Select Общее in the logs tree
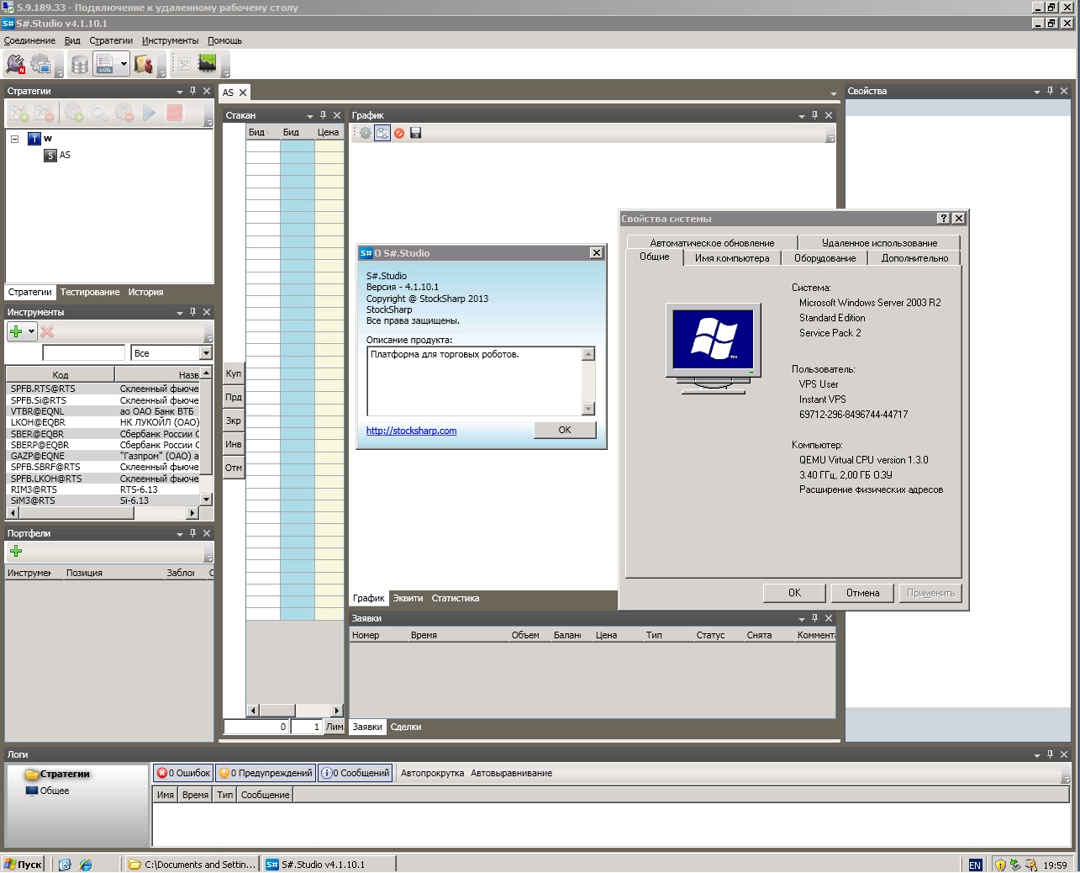Image resolution: width=1080 pixels, height=873 pixels. click(x=47, y=791)
